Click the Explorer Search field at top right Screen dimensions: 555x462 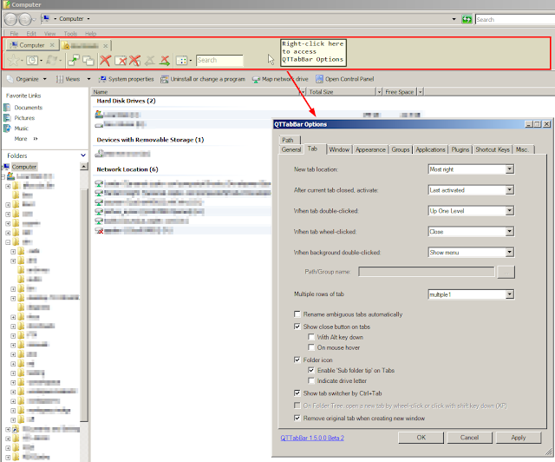(x=515, y=19)
